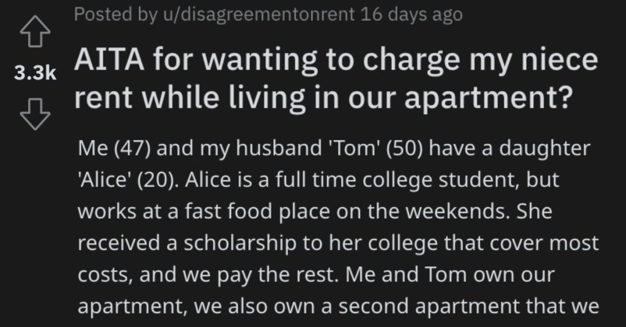Click the body line starting "Me (47)"
This screenshot has width=626, height=327.
click(334, 149)
